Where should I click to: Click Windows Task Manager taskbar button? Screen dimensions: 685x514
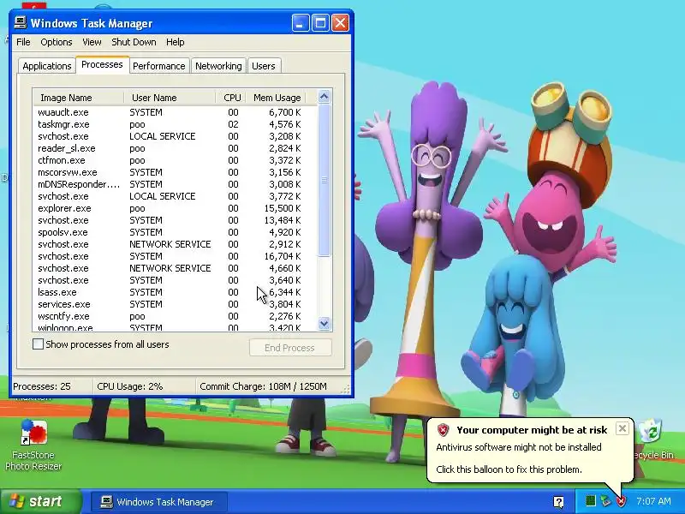point(158,502)
